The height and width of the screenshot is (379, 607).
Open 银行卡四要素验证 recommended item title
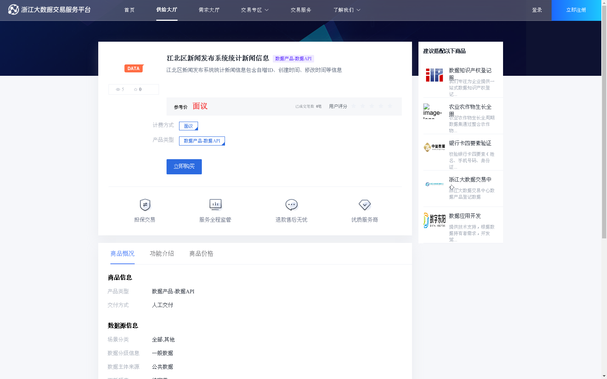click(x=470, y=143)
